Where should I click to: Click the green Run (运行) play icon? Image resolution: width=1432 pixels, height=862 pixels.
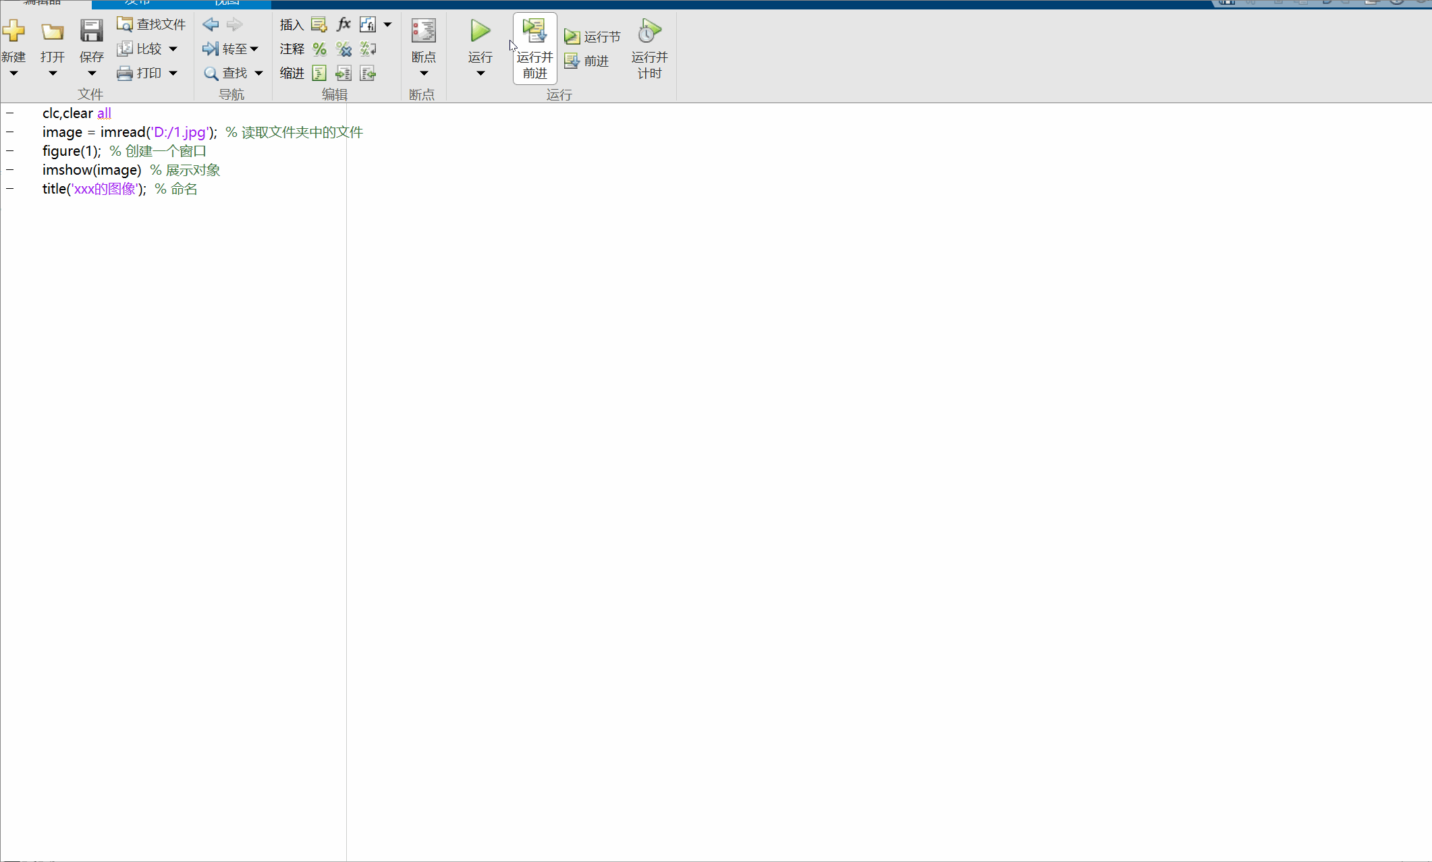480,31
